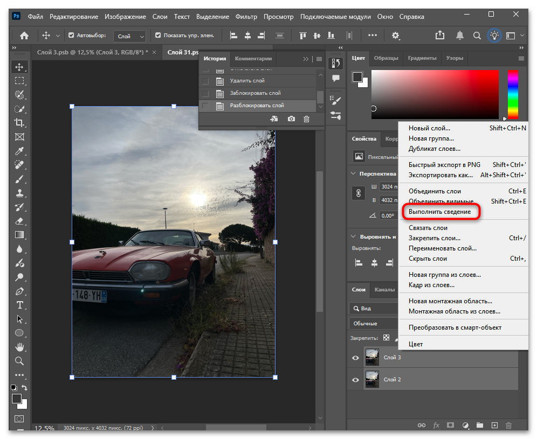Viewport: 537px width, 439px height.
Task: Toggle Показать упр. элем. checkbox
Action: pyautogui.click(x=158, y=36)
